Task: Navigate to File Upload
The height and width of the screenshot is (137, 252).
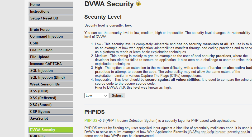Action: coord(51,57)
